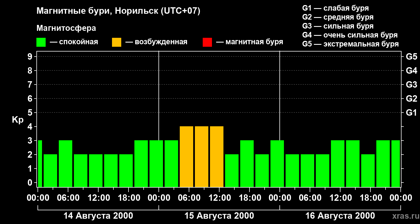Image resolution: width=420 pixels, height=224 pixels.
Task: Click the Kp axis value 1
Action: [x=31, y=169]
